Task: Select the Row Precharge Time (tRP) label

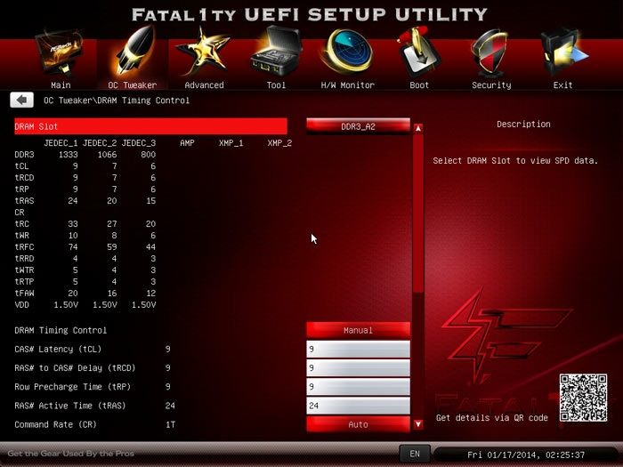Action: [72, 386]
